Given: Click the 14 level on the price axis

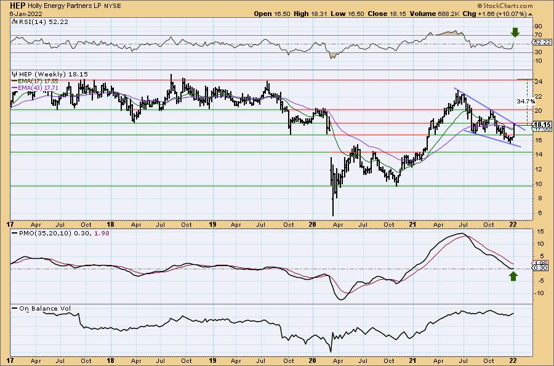Looking at the screenshot, I should (539, 154).
